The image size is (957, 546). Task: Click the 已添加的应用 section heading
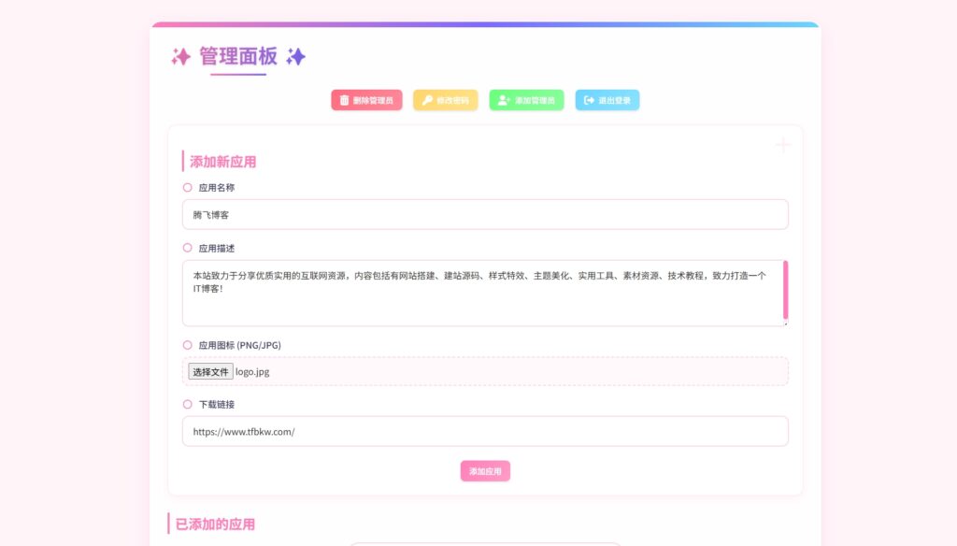(215, 524)
